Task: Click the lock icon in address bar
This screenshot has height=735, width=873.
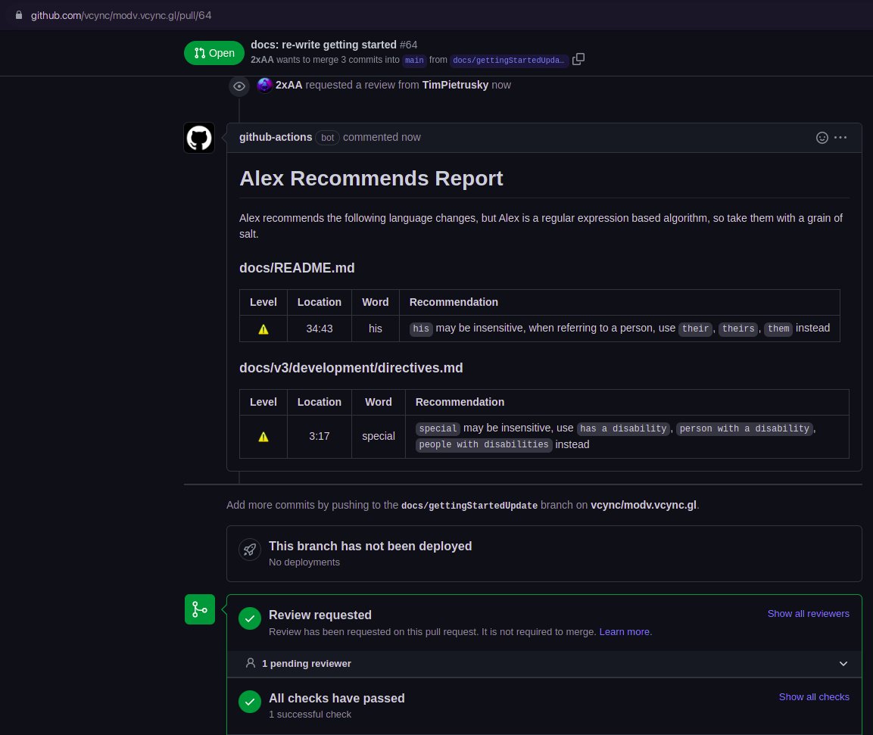Action: pos(19,15)
